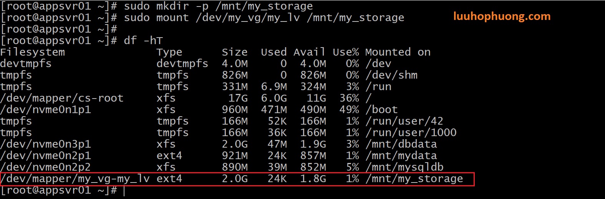Click the Type column header
The image size is (605, 199).
pyautogui.click(x=169, y=52)
